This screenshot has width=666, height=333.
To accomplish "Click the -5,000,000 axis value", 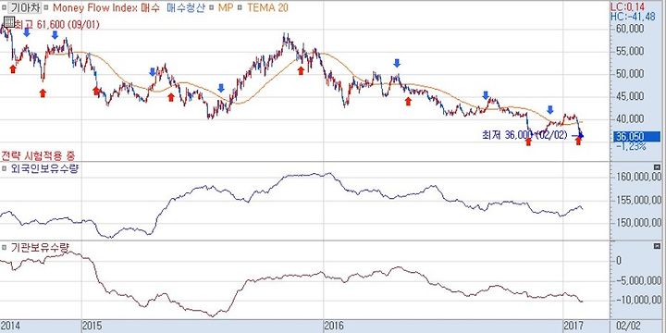I will [638, 280].
